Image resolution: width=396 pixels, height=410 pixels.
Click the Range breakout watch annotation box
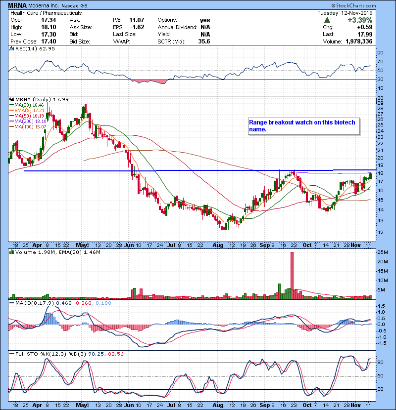304,126
